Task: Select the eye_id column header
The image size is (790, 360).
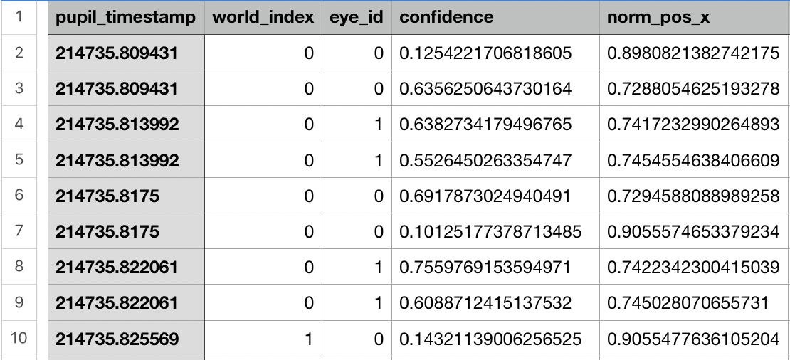Action: point(357,18)
